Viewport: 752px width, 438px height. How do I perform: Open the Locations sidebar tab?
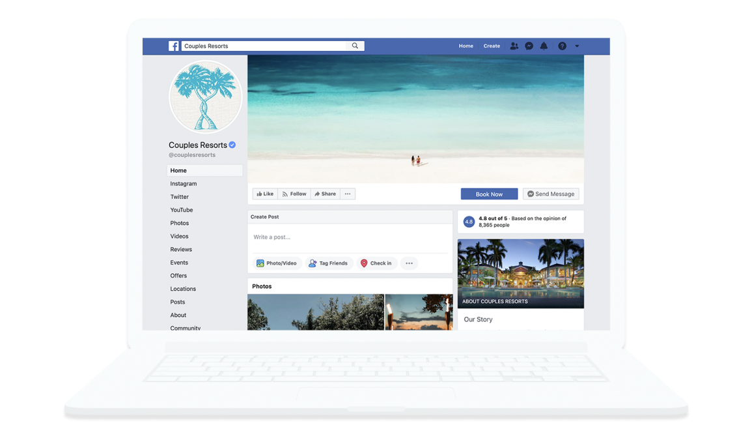183,289
